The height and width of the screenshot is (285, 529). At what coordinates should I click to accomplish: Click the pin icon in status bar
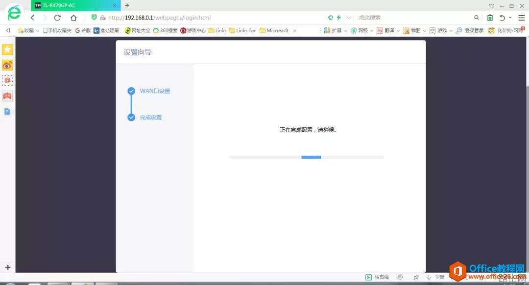(416, 277)
